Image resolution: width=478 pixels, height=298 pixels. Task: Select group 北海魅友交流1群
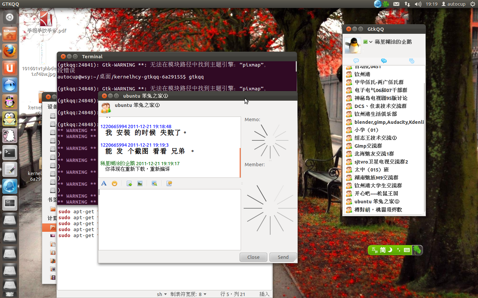click(384, 154)
